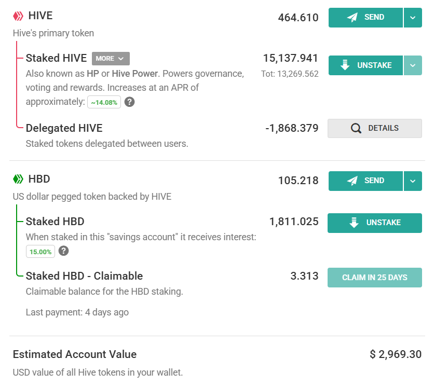Send HBD using the paper plane button
The image size is (434, 386).
(x=365, y=181)
